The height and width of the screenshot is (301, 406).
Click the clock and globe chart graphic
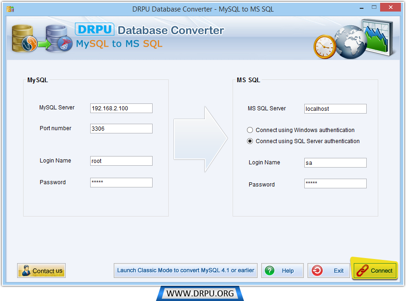point(354,39)
